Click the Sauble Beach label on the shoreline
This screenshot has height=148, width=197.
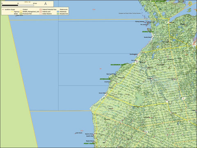pos(148,37)
